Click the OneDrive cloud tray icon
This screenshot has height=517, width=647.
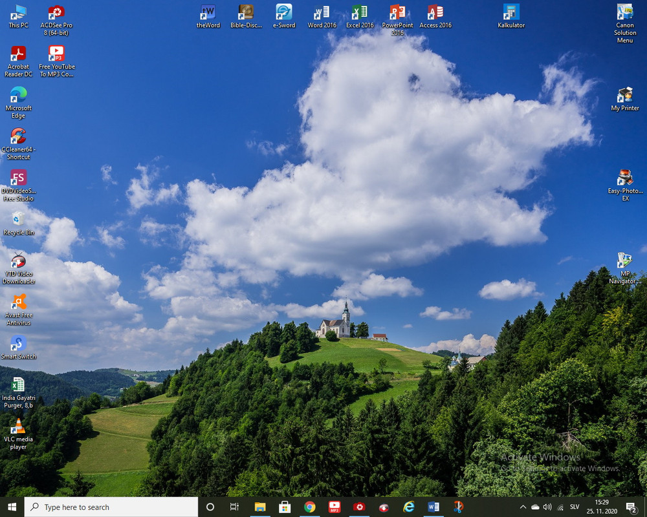click(535, 507)
